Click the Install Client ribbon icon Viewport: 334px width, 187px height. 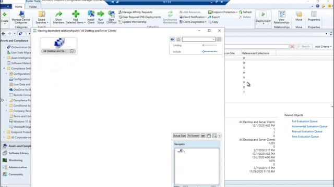(x=91, y=14)
